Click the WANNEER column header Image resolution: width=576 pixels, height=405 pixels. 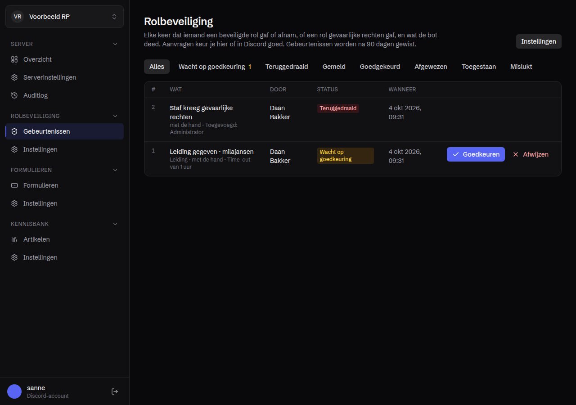pyautogui.click(x=402, y=90)
